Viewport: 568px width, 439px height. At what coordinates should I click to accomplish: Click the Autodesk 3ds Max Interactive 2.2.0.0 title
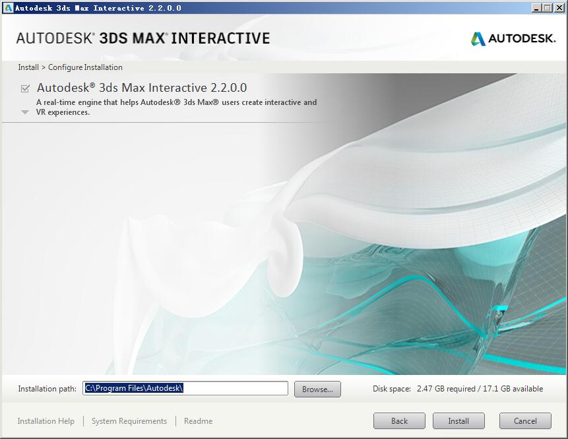(x=142, y=88)
